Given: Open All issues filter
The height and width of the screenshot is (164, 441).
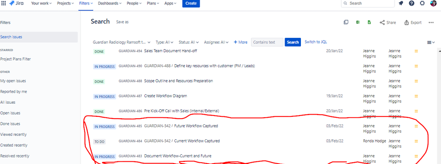Looking at the screenshot, I should [x=8, y=102].
